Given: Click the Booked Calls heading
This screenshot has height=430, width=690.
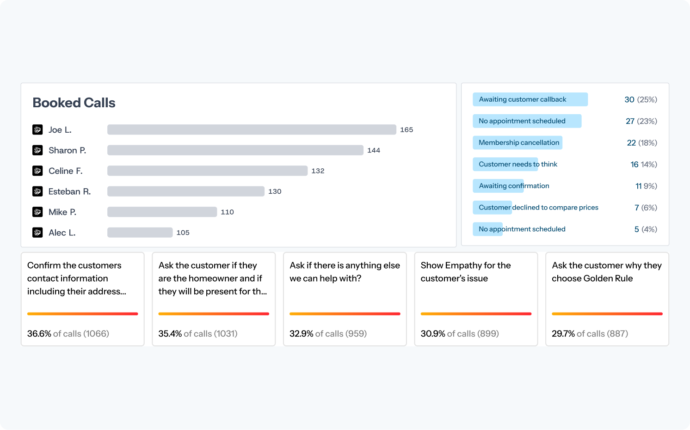Looking at the screenshot, I should [x=74, y=103].
